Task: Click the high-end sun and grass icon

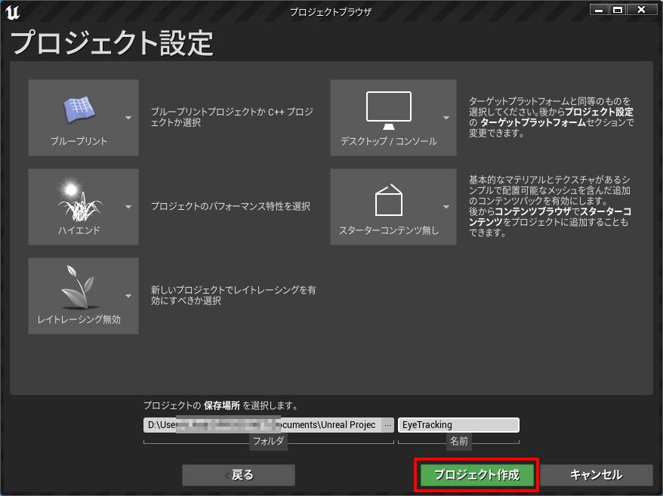Action: 79,200
